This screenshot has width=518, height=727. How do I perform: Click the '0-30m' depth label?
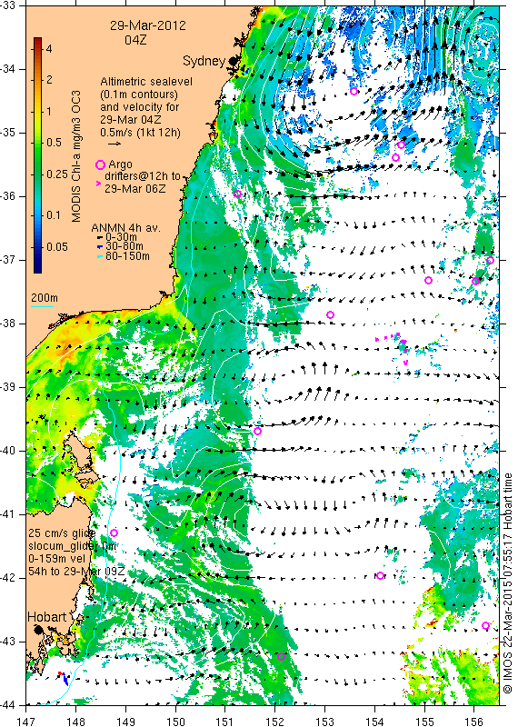[122, 237]
